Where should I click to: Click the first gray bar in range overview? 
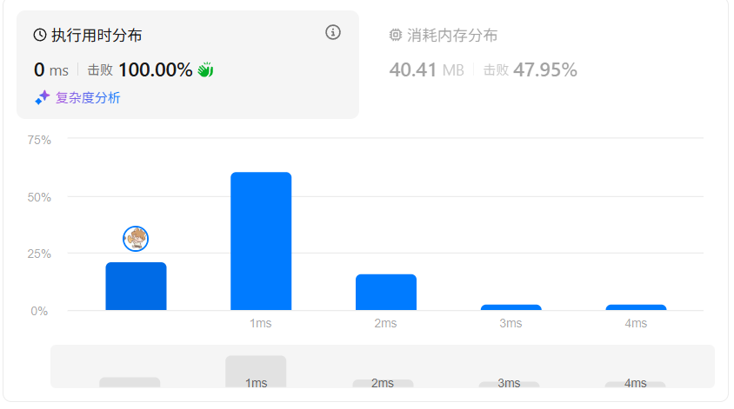pyautogui.click(x=130, y=382)
